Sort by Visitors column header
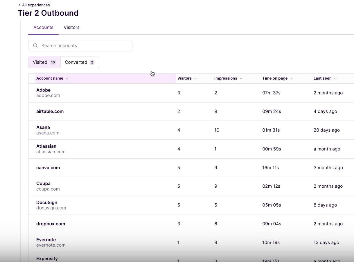The height and width of the screenshot is (262, 354). pyautogui.click(x=187, y=78)
